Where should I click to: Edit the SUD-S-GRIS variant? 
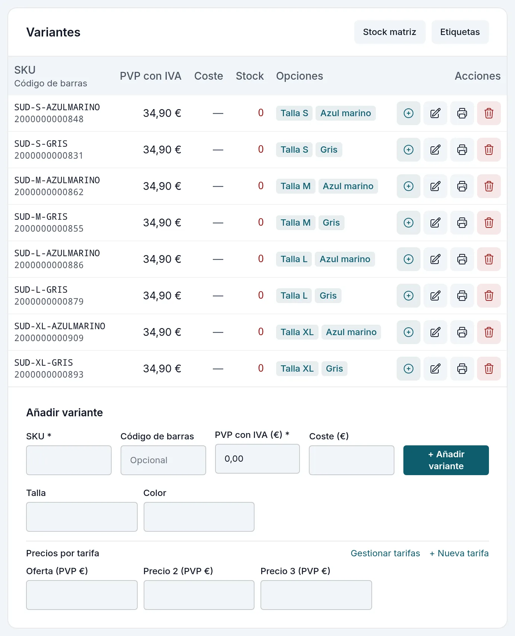pyautogui.click(x=435, y=150)
